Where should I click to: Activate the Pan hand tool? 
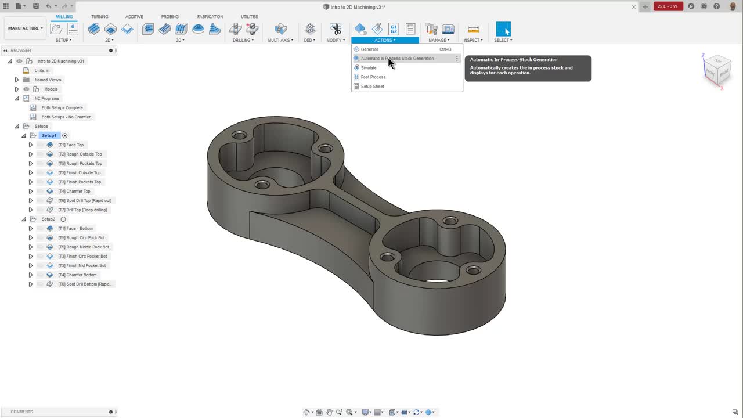pyautogui.click(x=329, y=412)
